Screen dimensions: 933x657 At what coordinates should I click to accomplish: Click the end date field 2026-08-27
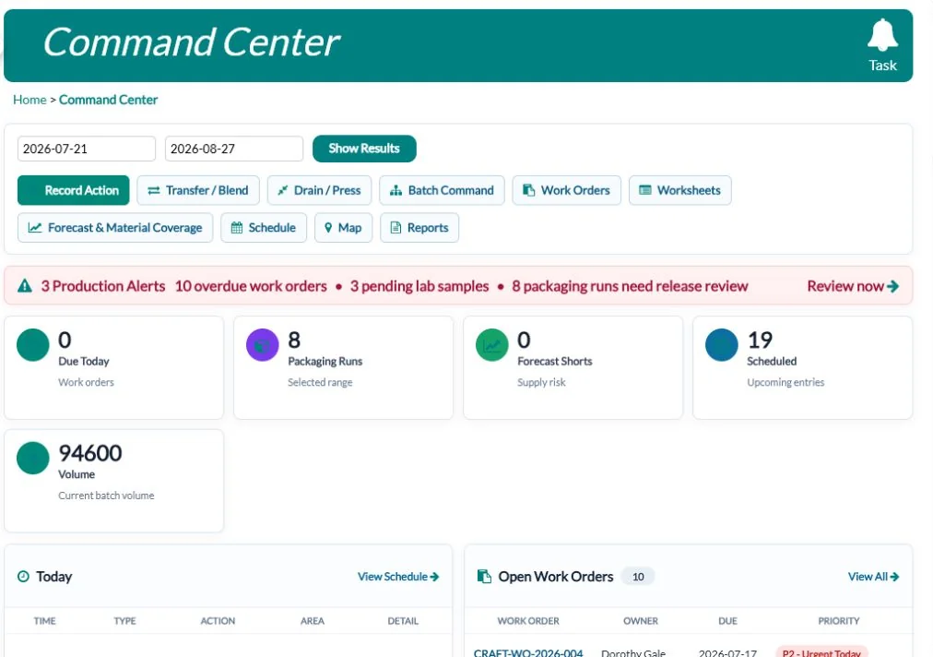[x=234, y=149]
